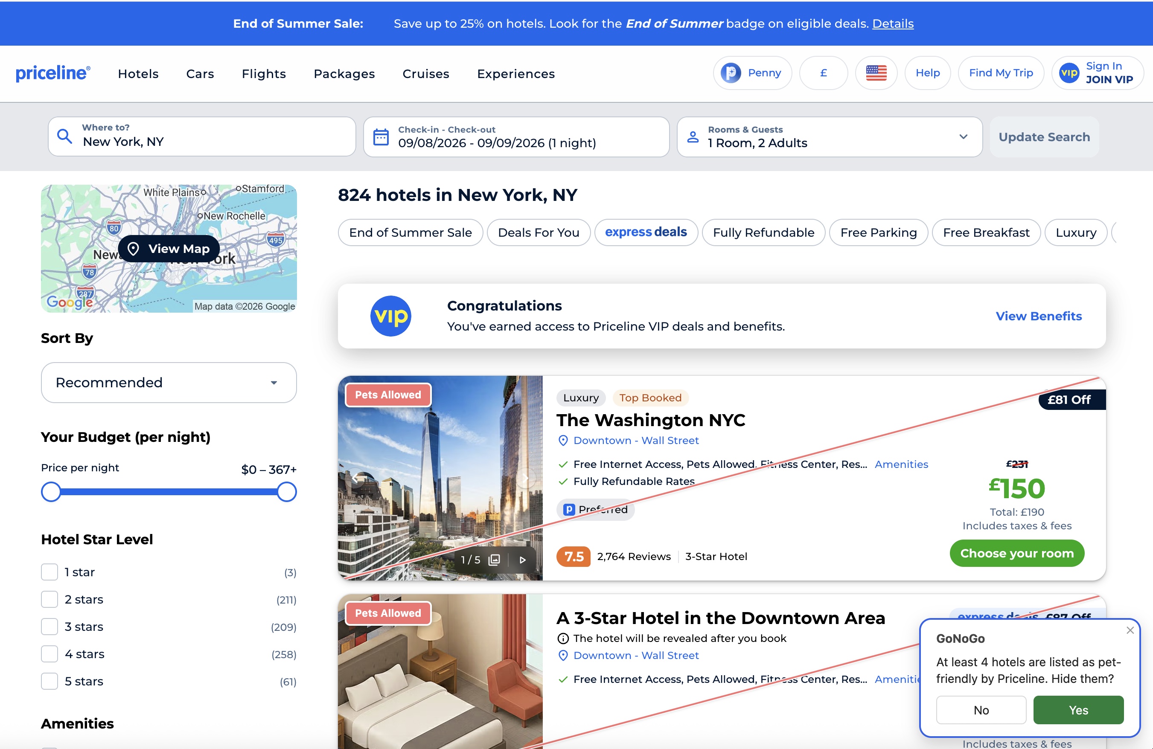Click Pets Allowed badge on 3-Star hotel photo
The width and height of the screenshot is (1153, 749).
pyautogui.click(x=388, y=613)
